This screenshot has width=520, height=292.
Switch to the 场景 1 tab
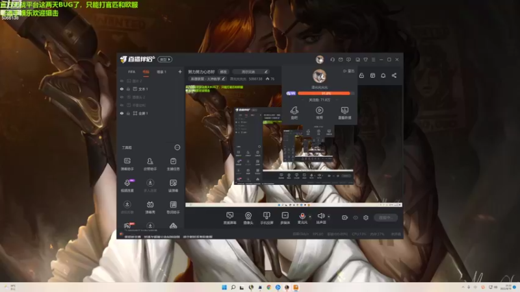click(161, 72)
